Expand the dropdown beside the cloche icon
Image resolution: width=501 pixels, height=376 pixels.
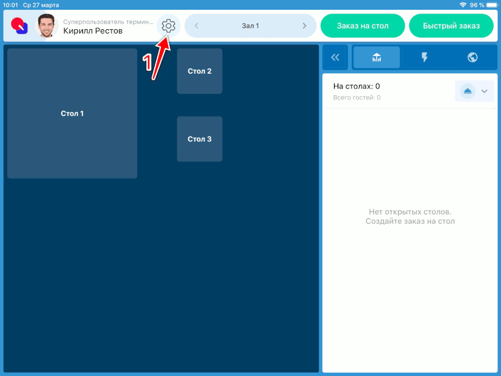coord(485,91)
